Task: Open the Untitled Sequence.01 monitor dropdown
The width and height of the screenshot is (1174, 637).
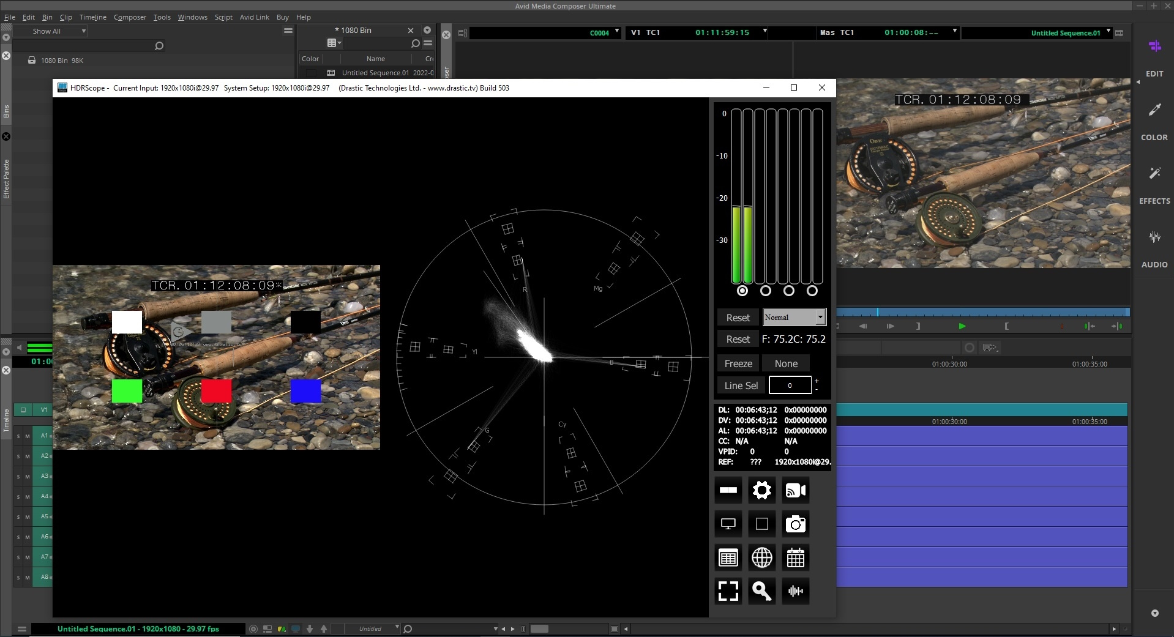Action: tap(1109, 31)
